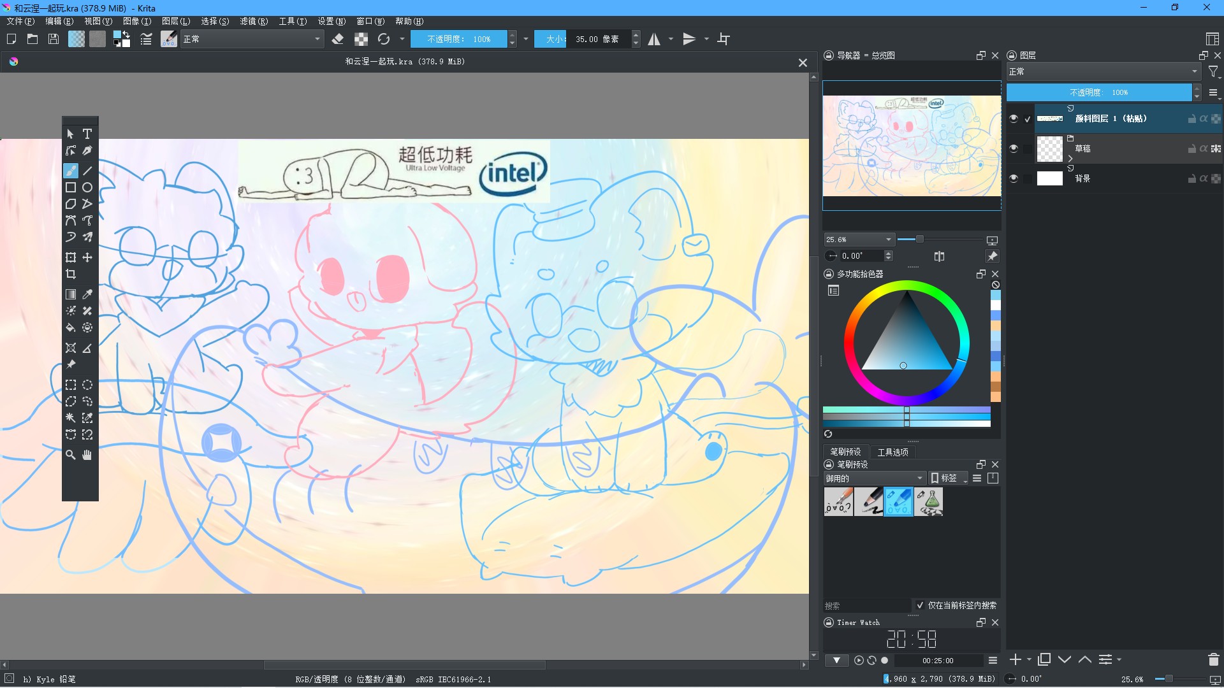Screen dimensions: 1224x688
Task: Open brush preset tag dropdown 御用的
Action: (x=873, y=478)
